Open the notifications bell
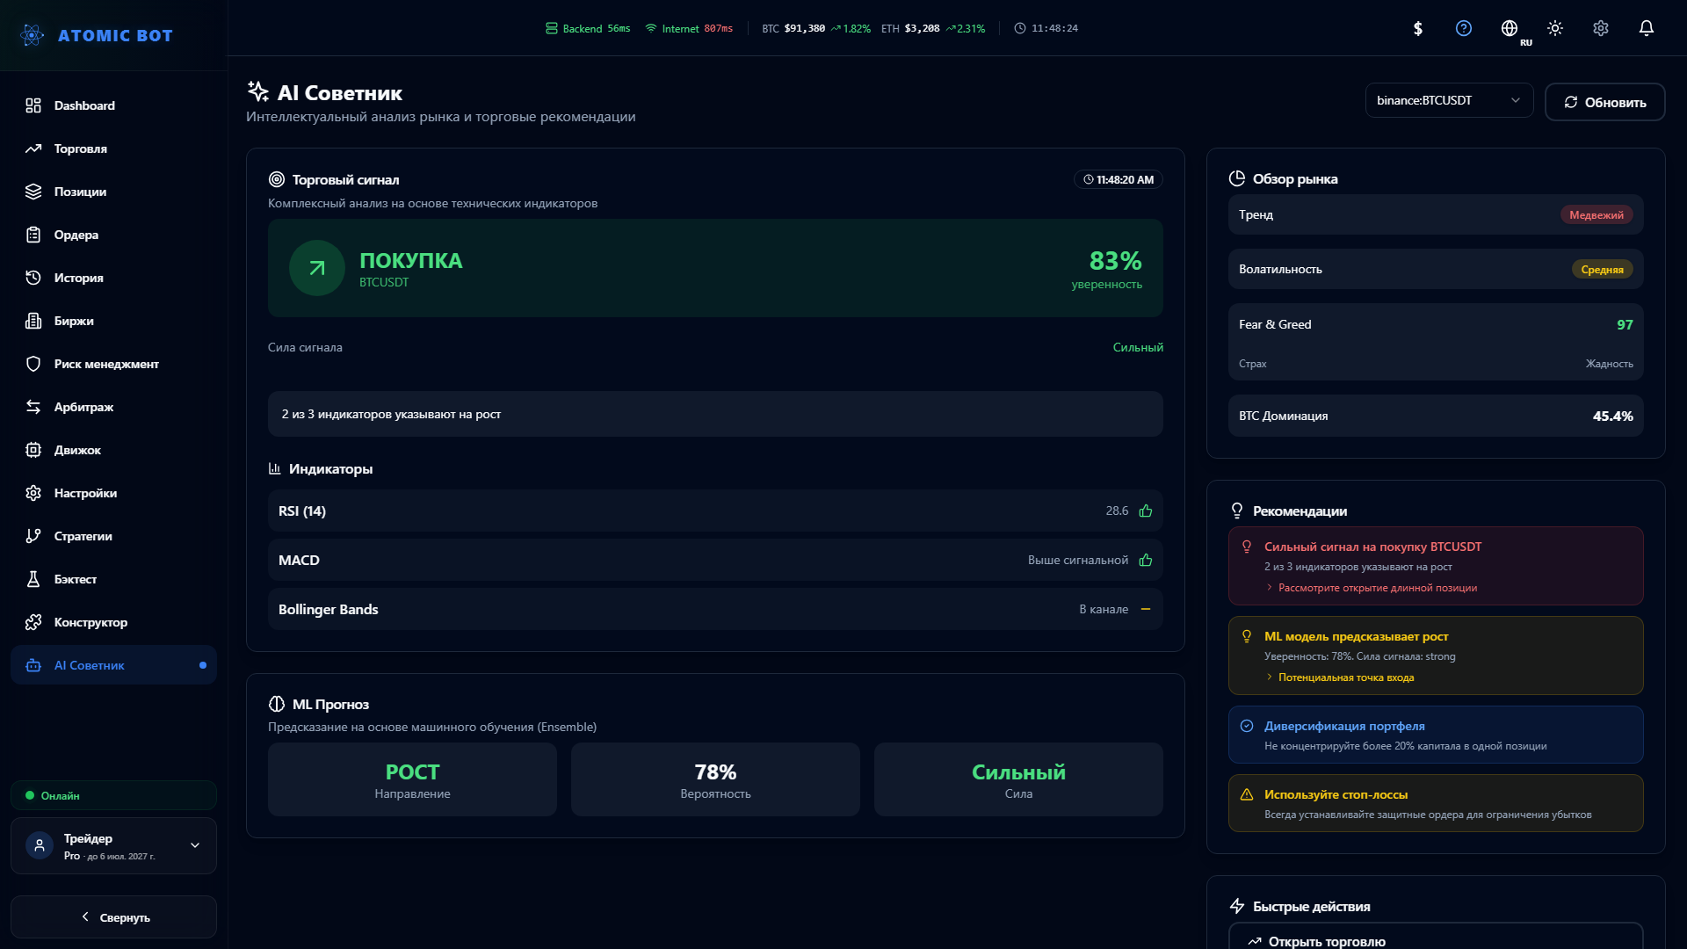This screenshot has height=949, width=1687. (x=1646, y=28)
